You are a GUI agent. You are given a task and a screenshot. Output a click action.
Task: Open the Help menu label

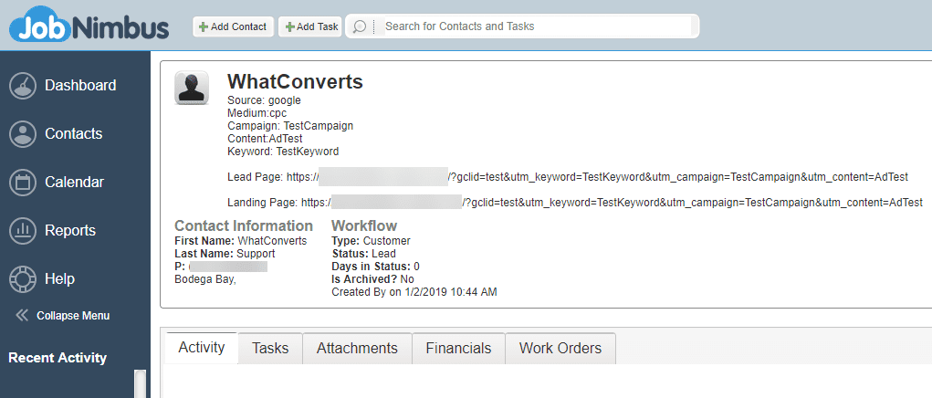pos(59,278)
